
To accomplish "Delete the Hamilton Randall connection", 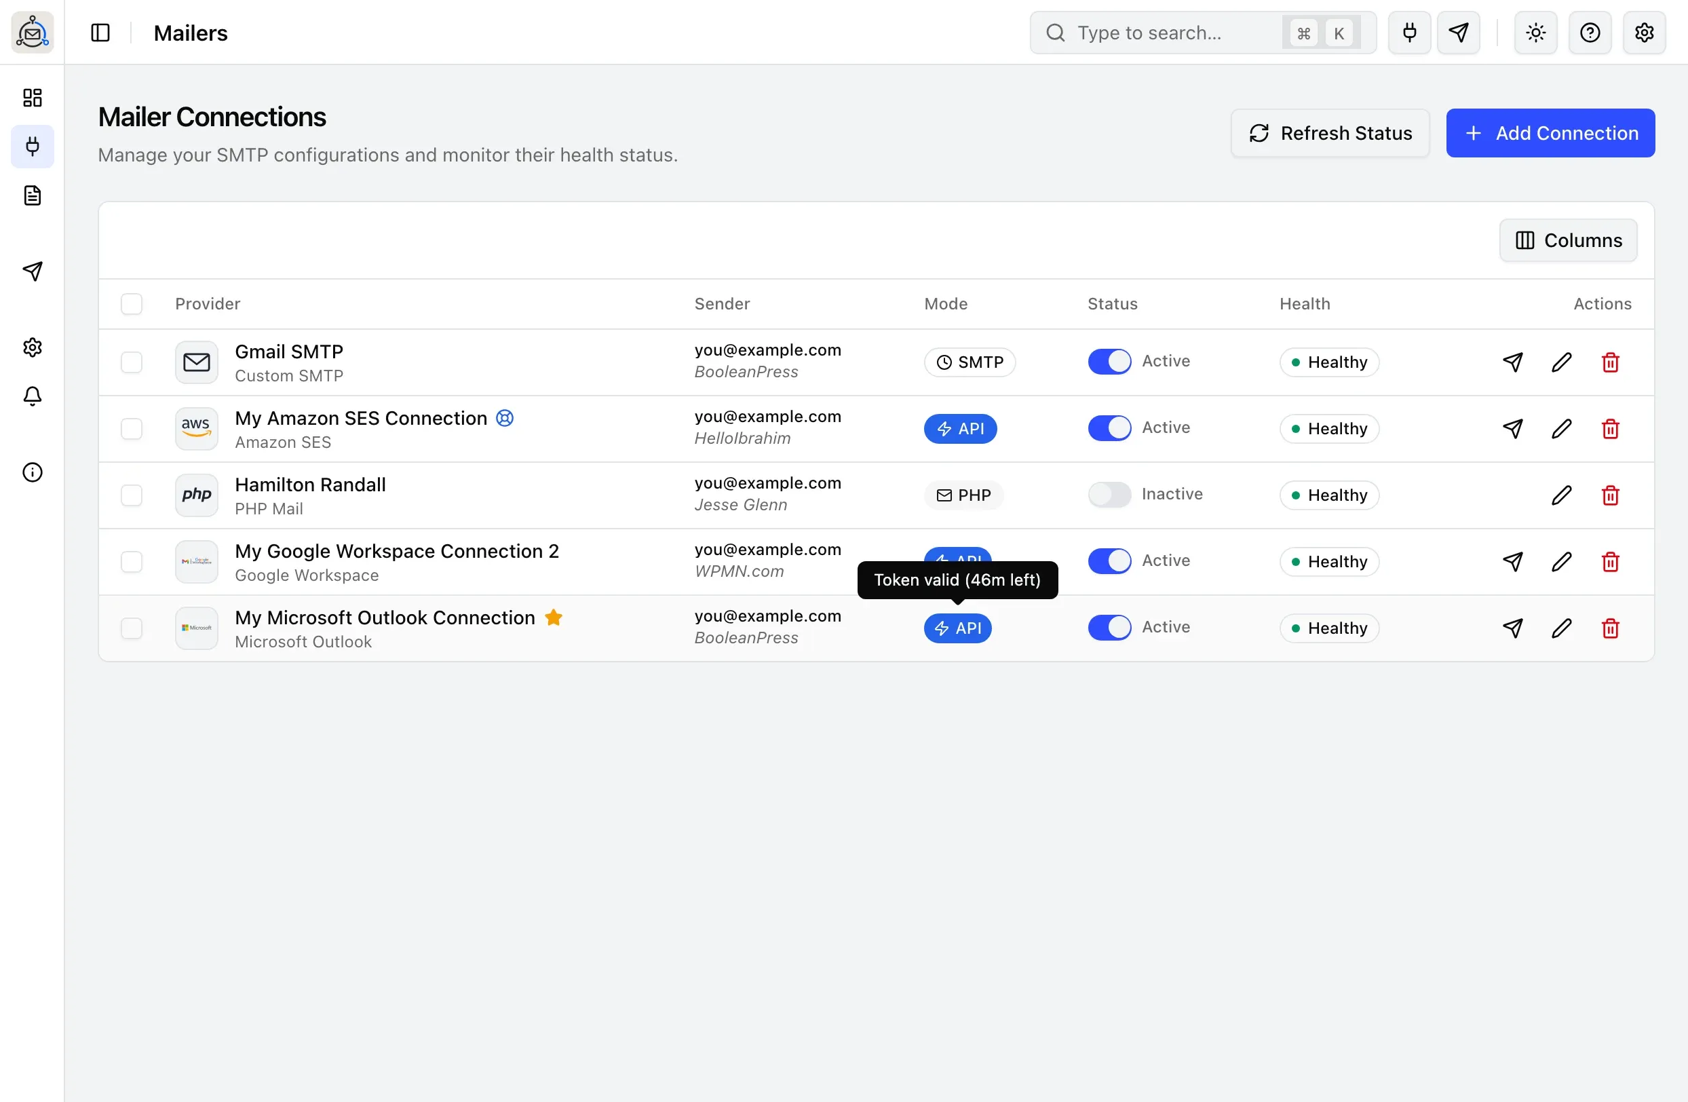I will click(x=1610, y=495).
